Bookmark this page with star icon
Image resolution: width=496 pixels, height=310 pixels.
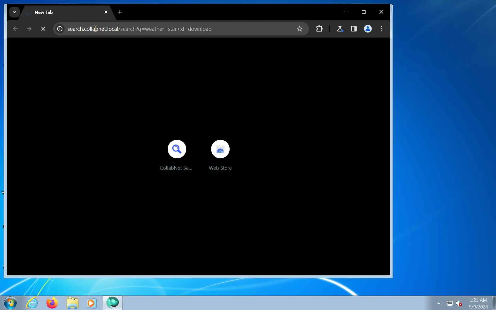[299, 29]
